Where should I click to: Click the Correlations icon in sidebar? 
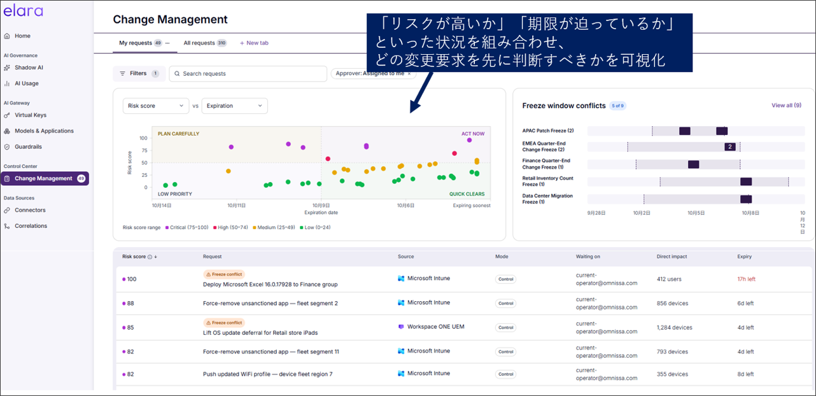coord(8,226)
